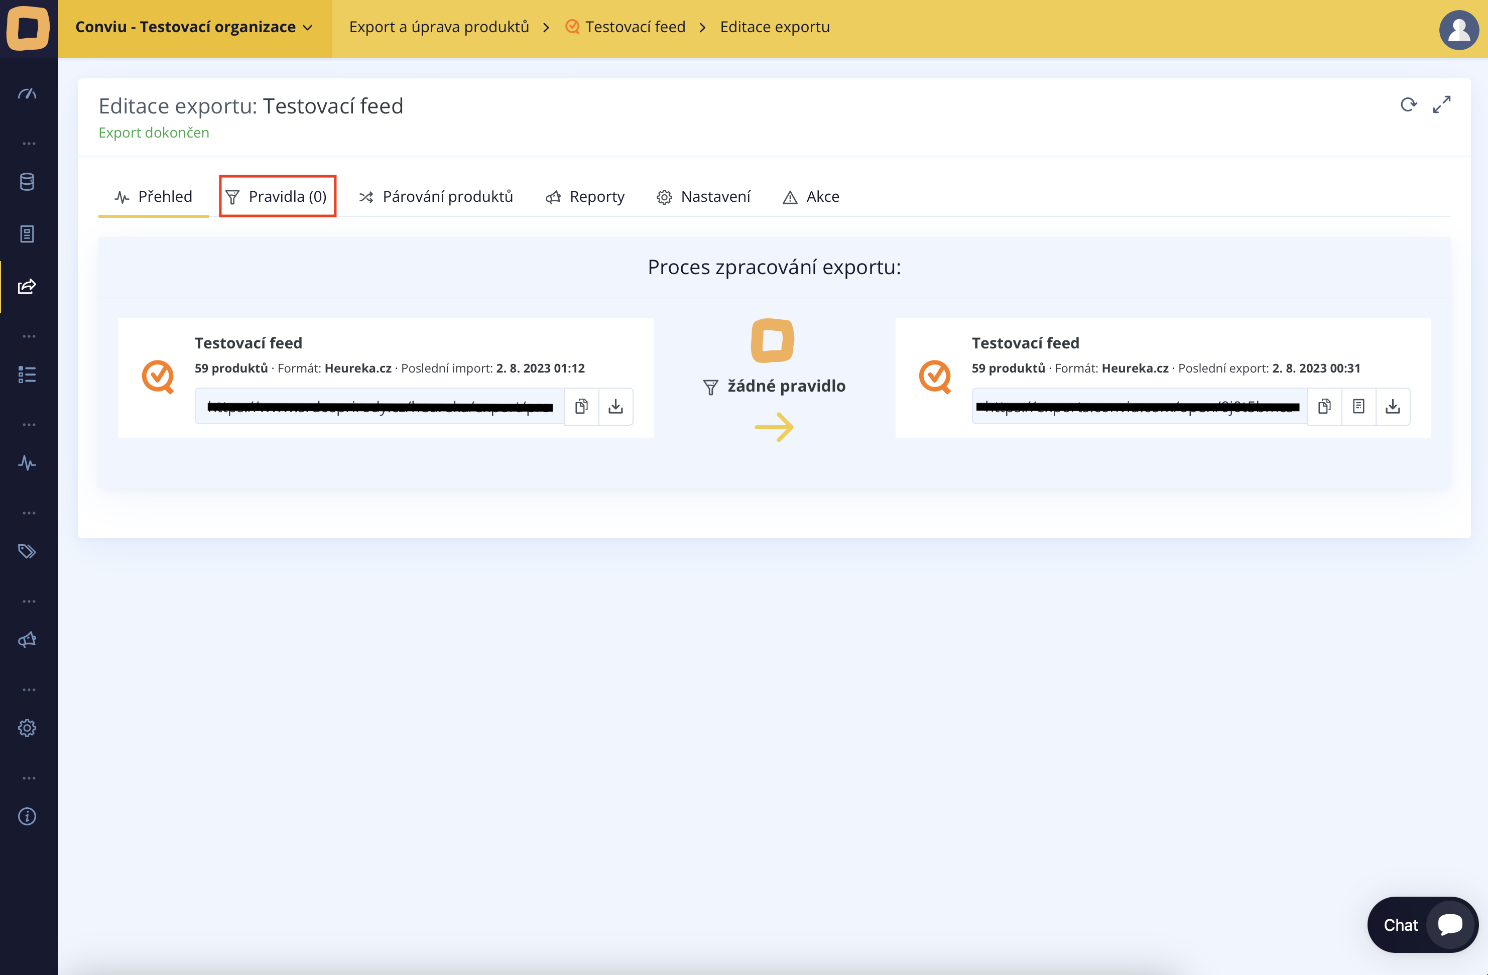Image resolution: width=1488 pixels, height=975 pixels.
Task: Open the Párování produktů tab
Action: [x=436, y=196]
